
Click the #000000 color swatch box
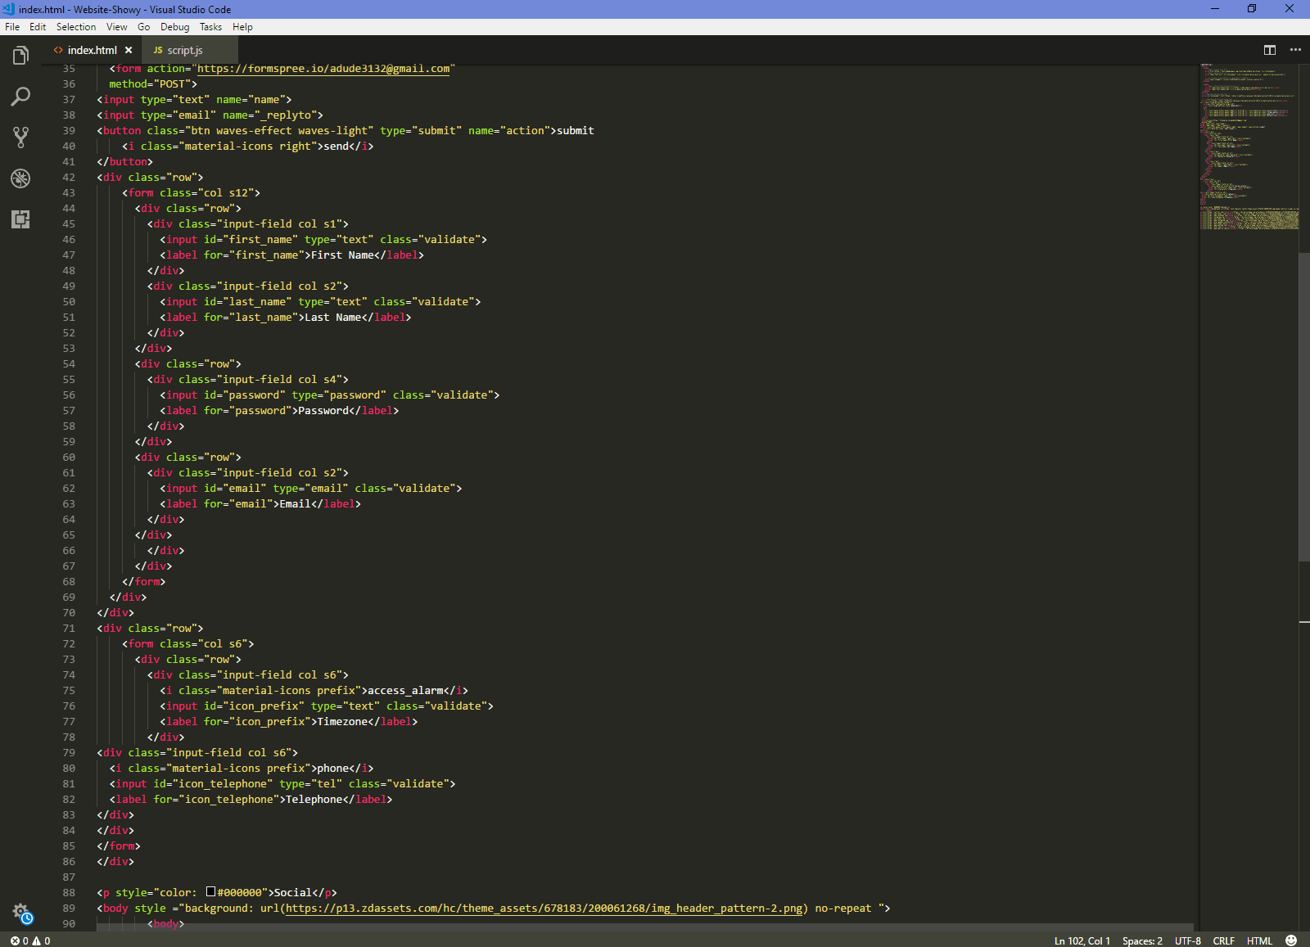pos(210,892)
